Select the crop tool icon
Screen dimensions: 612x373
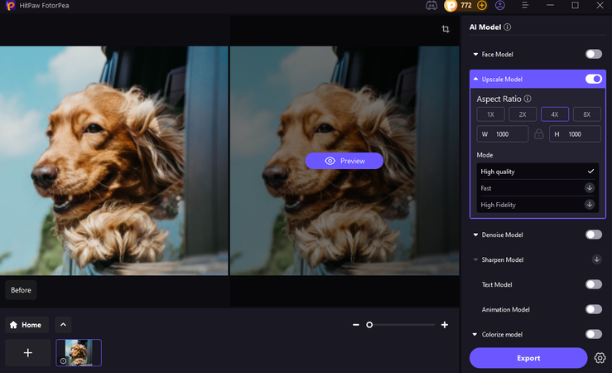point(446,29)
